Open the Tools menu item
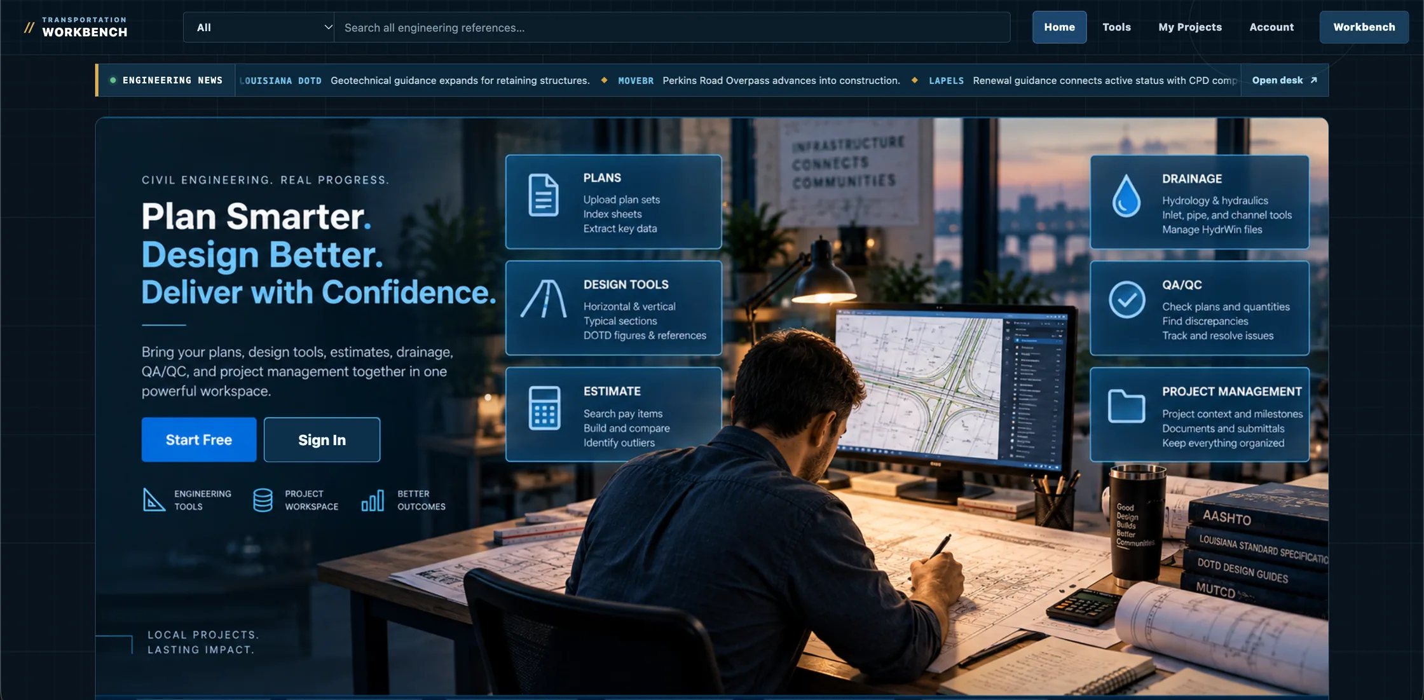The width and height of the screenshot is (1424, 700). (x=1116, y=27)
